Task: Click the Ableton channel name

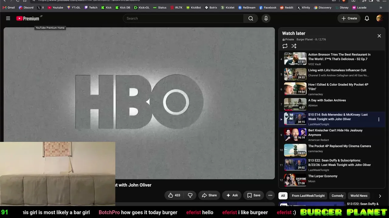Action: tap(313, 105)
